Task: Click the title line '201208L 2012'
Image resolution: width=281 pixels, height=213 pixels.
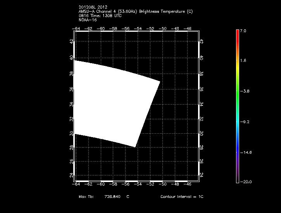Action: (93, 7)
